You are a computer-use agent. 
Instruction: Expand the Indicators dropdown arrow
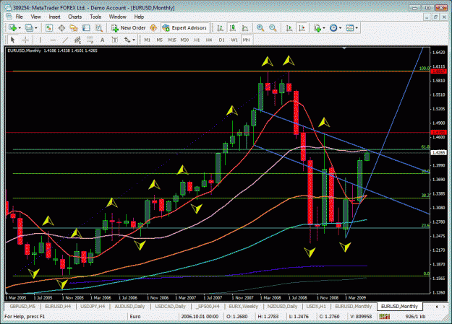(x=324, y=28)
